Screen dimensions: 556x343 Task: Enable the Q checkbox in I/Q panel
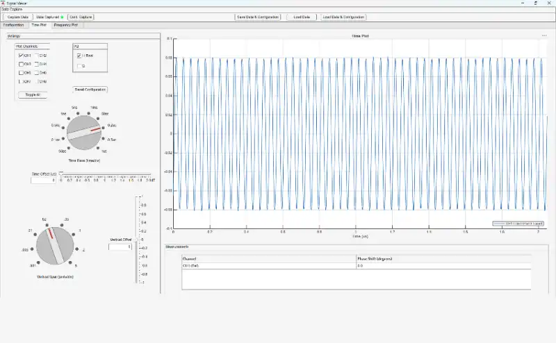pyautogui.click(x=79, y=66)
